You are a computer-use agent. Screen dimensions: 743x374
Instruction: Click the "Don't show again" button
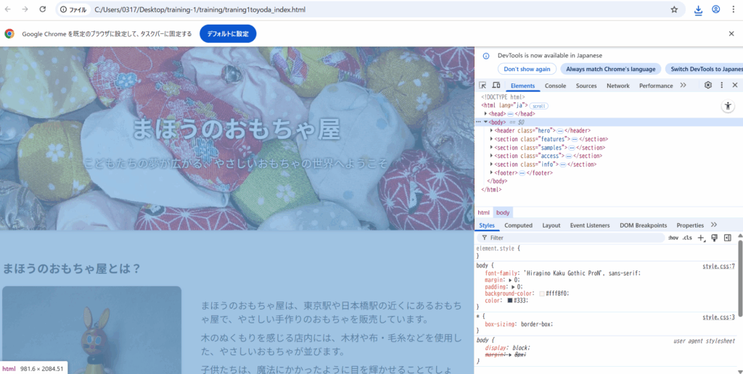(x=527, y=69)
